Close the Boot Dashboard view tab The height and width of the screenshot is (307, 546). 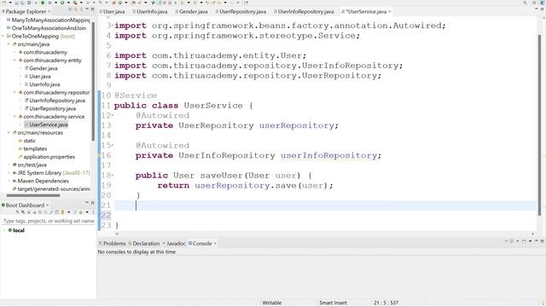tap(48, 205)
